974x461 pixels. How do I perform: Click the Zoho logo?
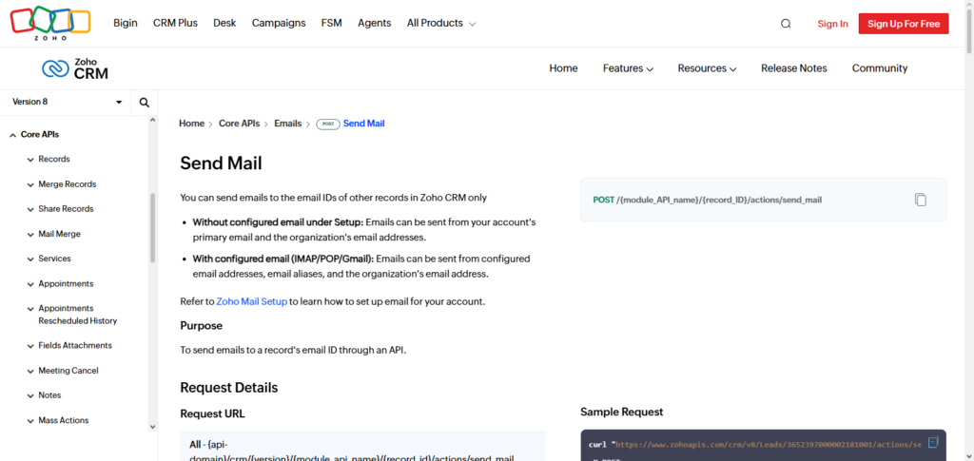50,23
